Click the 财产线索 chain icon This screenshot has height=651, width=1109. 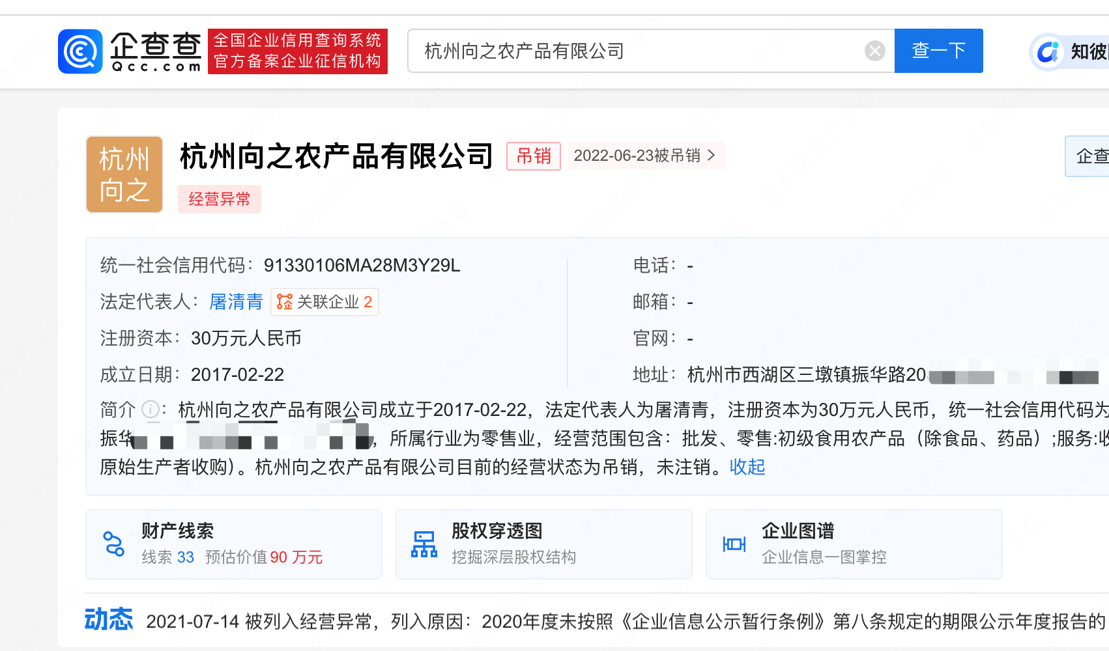coord(114,544)
